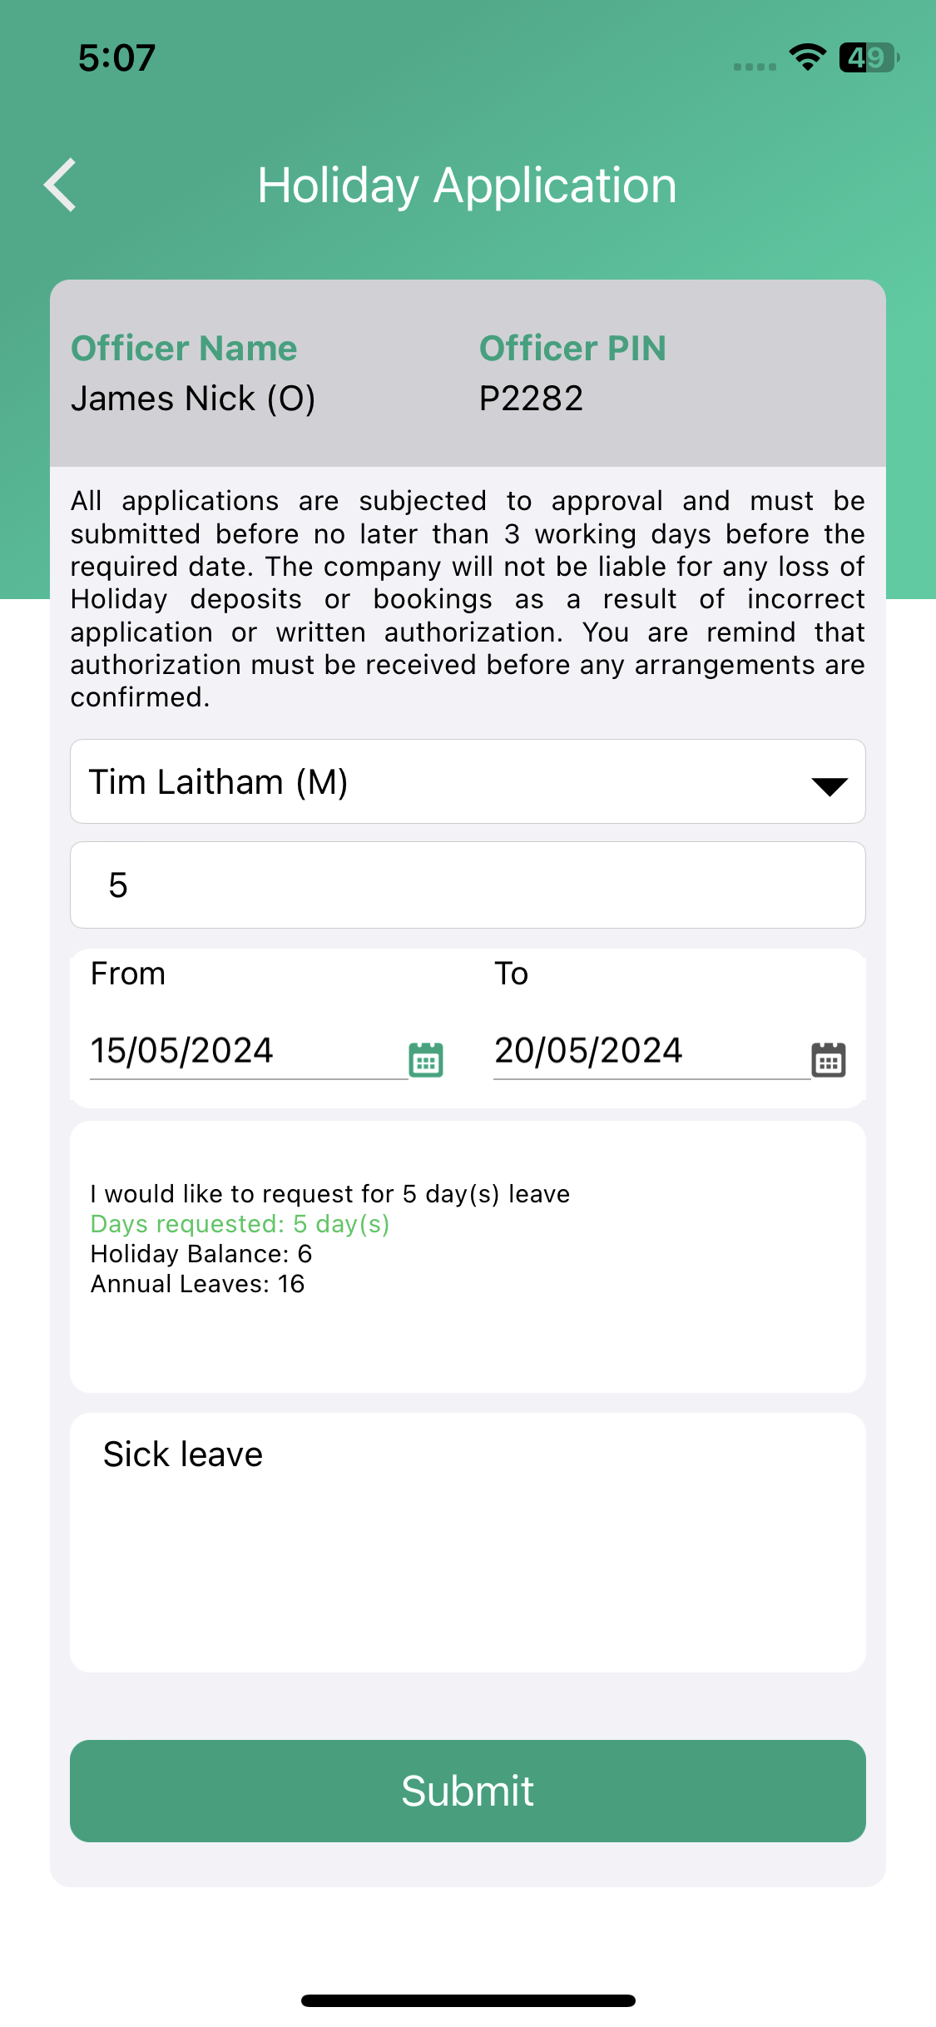
Task: Tap the home indicator bar
Action: [x=468, y=2000]
